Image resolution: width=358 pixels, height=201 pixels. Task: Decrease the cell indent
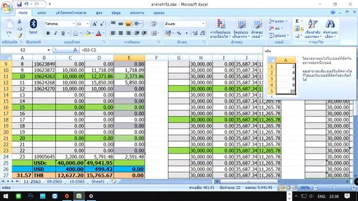coord(136,33)
